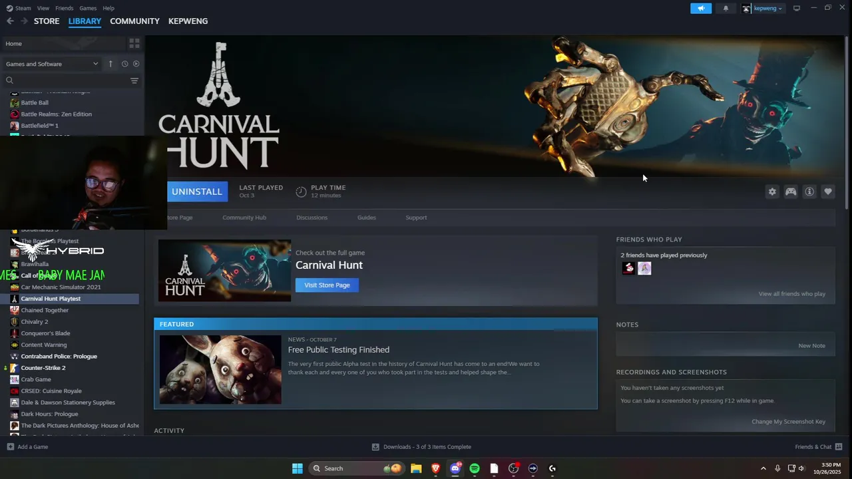Open the Guides link
Image resolution: width=852 pixels, height=479 pixels.
pos(367,218)
